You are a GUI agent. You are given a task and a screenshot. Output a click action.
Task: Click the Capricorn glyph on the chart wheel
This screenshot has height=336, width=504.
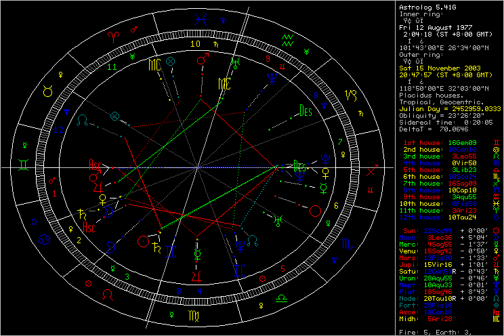[x=351, y=93]
